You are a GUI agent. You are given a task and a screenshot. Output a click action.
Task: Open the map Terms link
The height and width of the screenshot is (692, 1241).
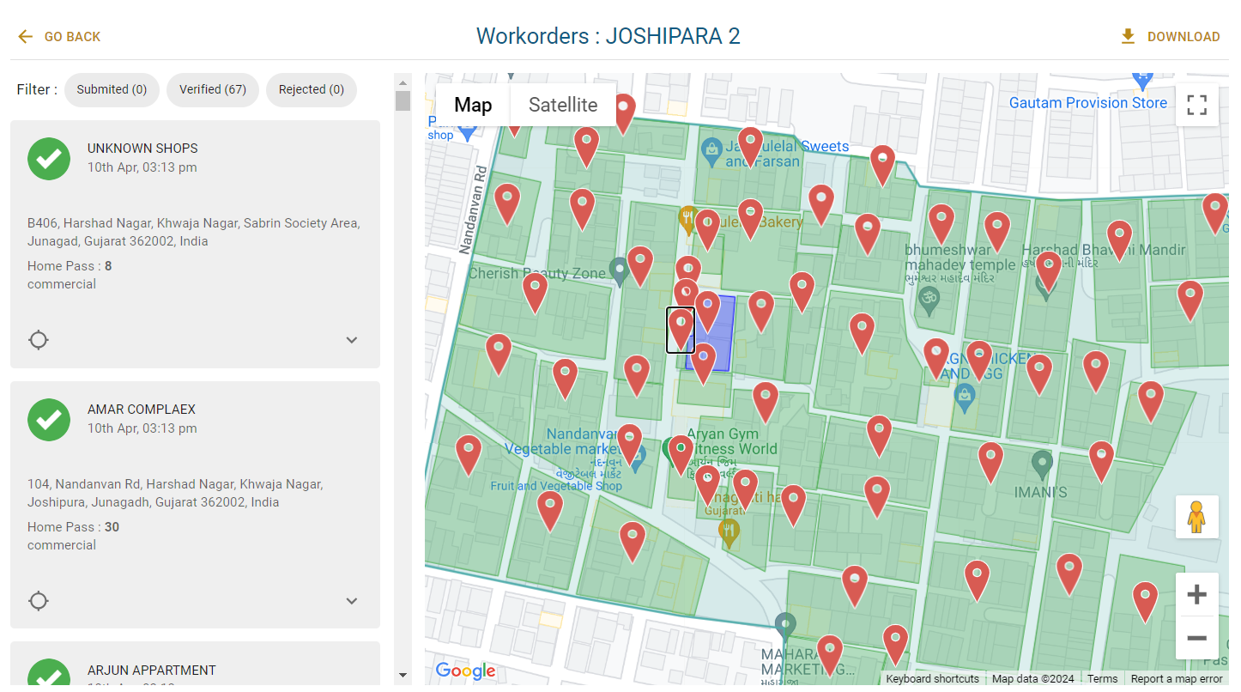[1102, 678]
